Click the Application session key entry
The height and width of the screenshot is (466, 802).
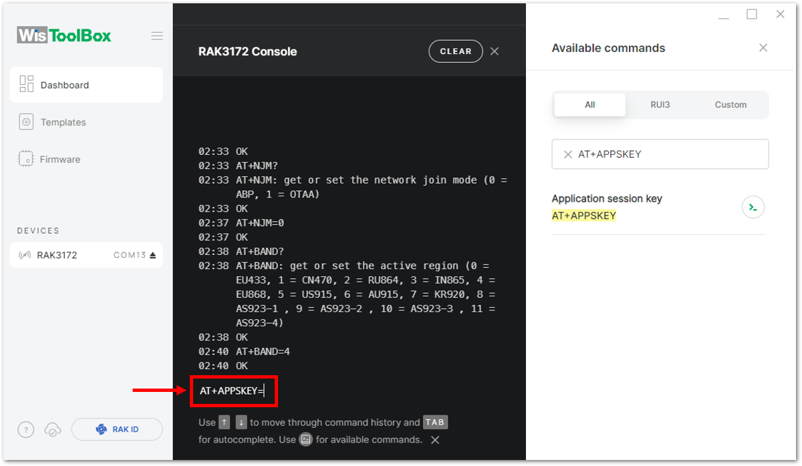tap(658, 207)
